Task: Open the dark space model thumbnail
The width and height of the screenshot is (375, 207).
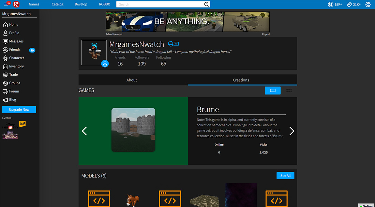Action: coord(241,195)
